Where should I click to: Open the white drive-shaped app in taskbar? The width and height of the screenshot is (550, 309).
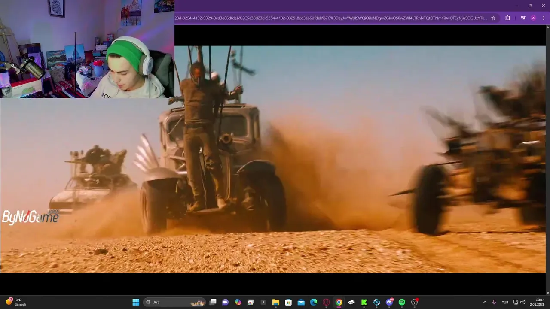point(351,302)
